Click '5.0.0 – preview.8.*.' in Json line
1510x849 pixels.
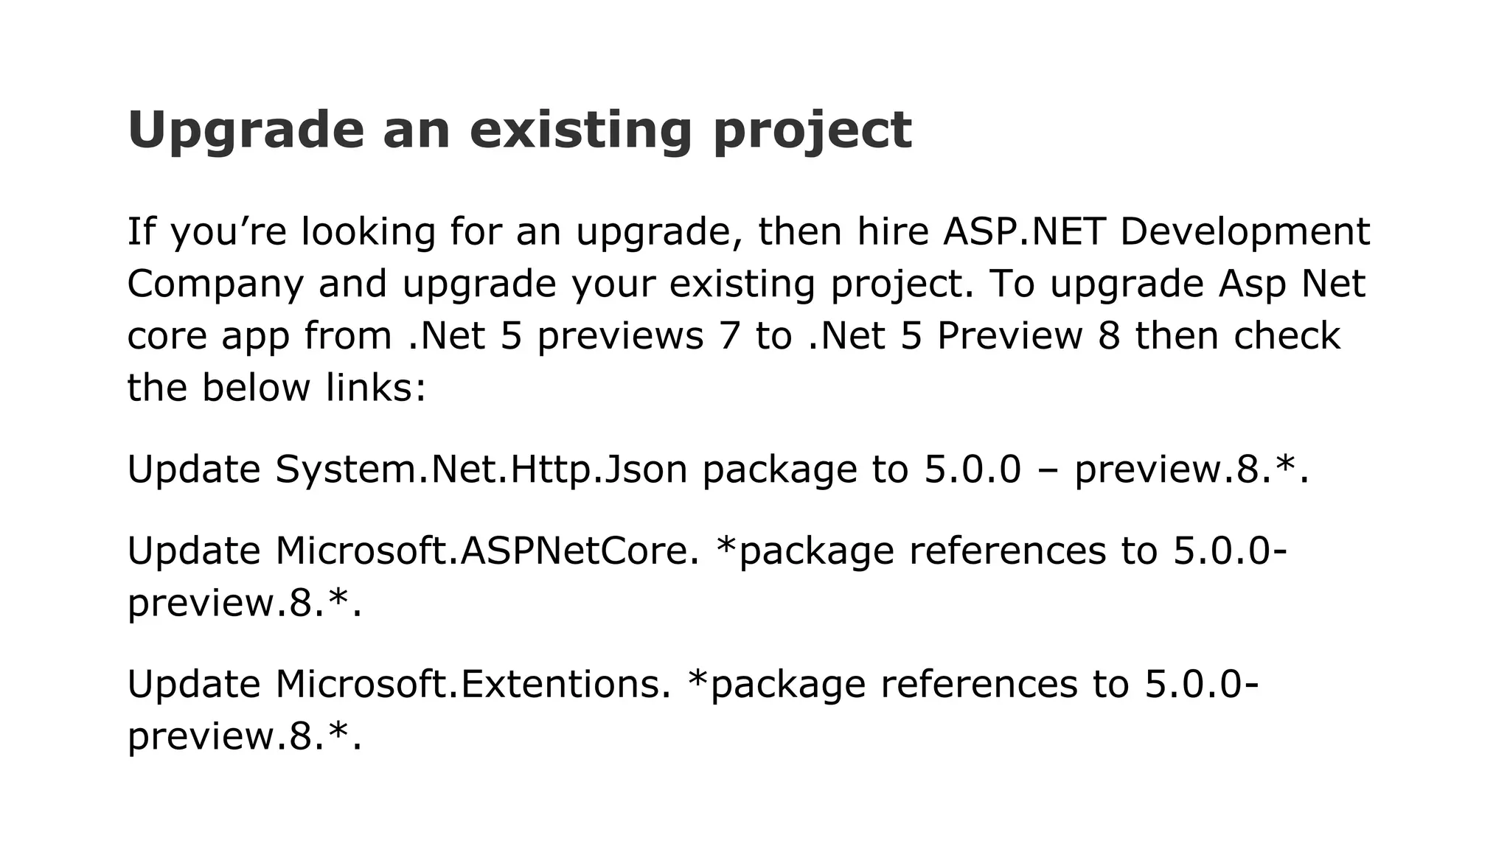coord(1117,469)
